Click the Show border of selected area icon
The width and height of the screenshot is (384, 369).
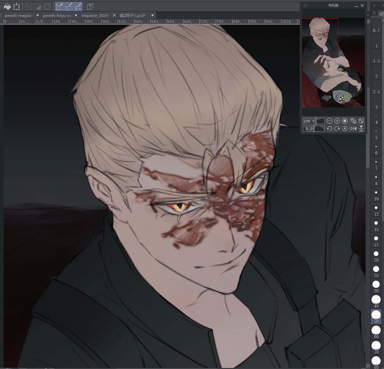coord(47,6)
